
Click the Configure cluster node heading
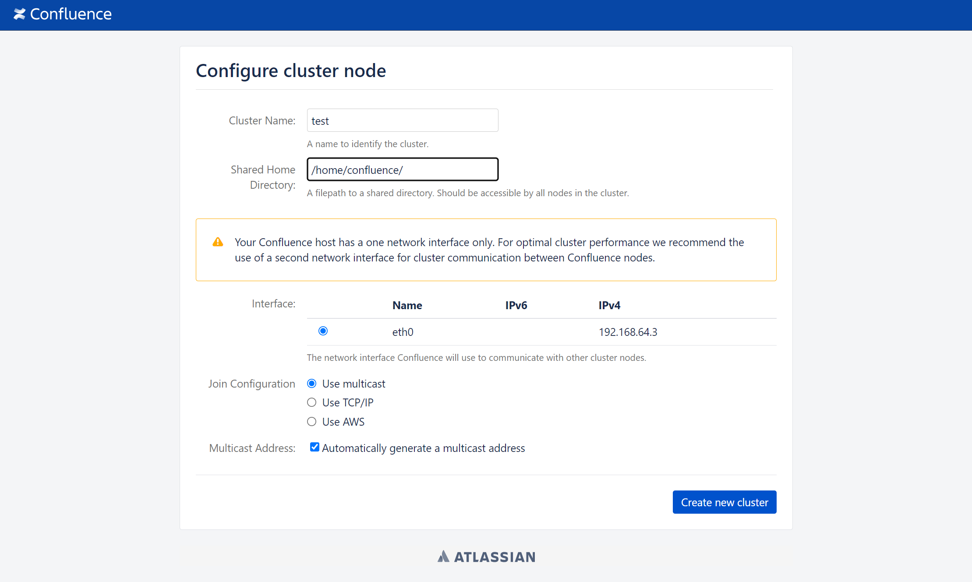[291, 71]
